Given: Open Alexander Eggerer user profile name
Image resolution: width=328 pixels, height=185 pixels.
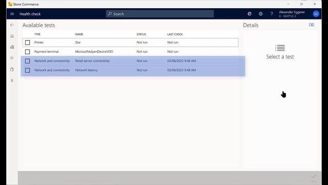Looking at the screenshot, I should coord(292,12).
